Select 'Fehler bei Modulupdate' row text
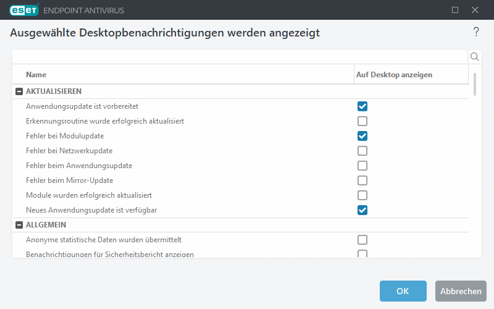The width and height of the screenshot is (494, 309). pos(65,136)
